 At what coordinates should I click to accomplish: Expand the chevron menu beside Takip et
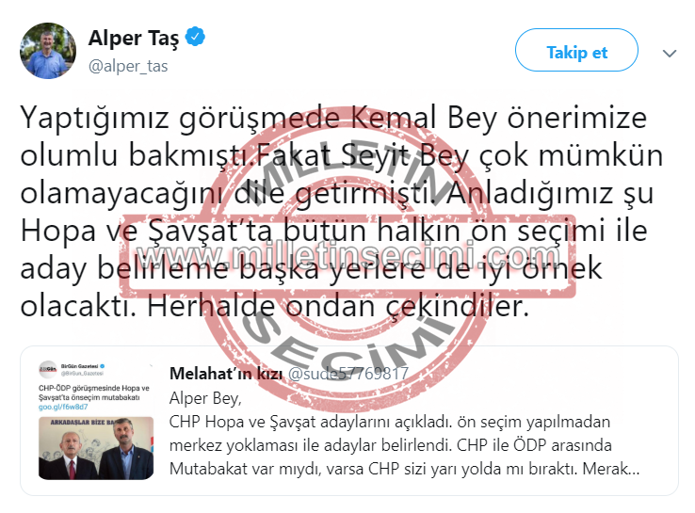click(670, 53)
